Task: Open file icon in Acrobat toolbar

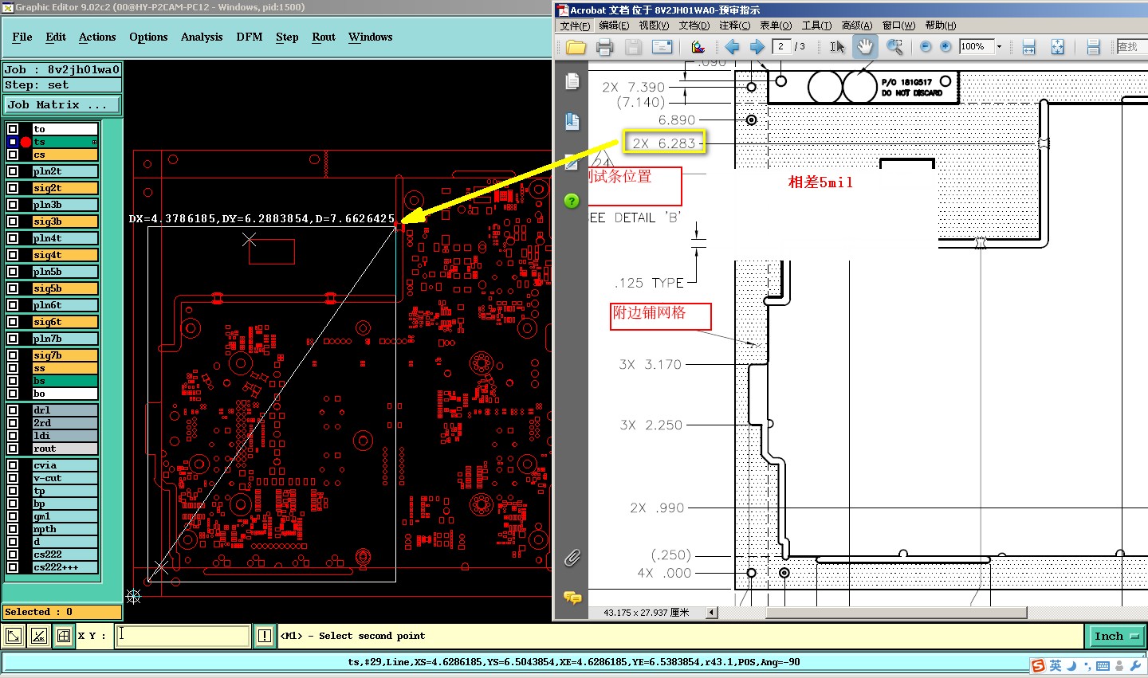Action: tap(576, 47)
